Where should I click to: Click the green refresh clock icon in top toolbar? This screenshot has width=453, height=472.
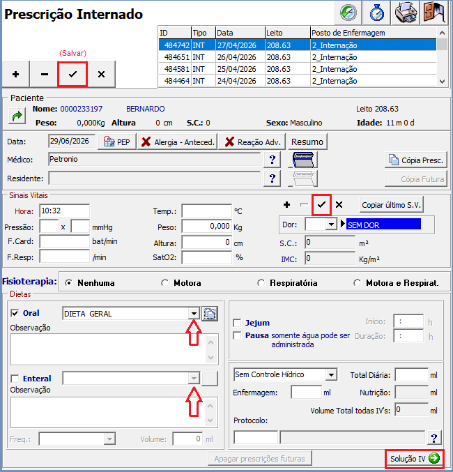[x=348, y=13]
